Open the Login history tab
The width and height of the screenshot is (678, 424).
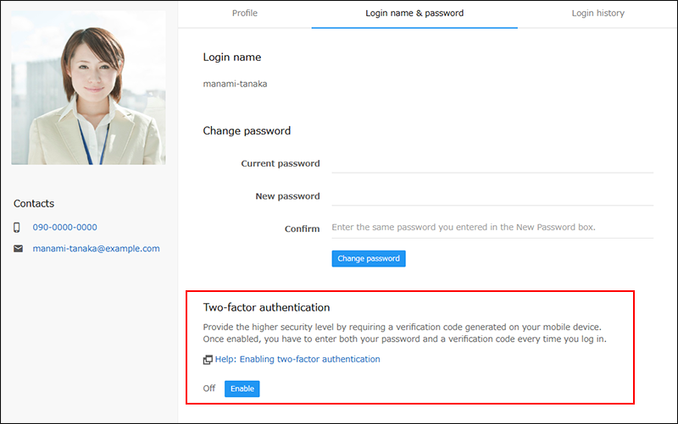tap(597, 14)
